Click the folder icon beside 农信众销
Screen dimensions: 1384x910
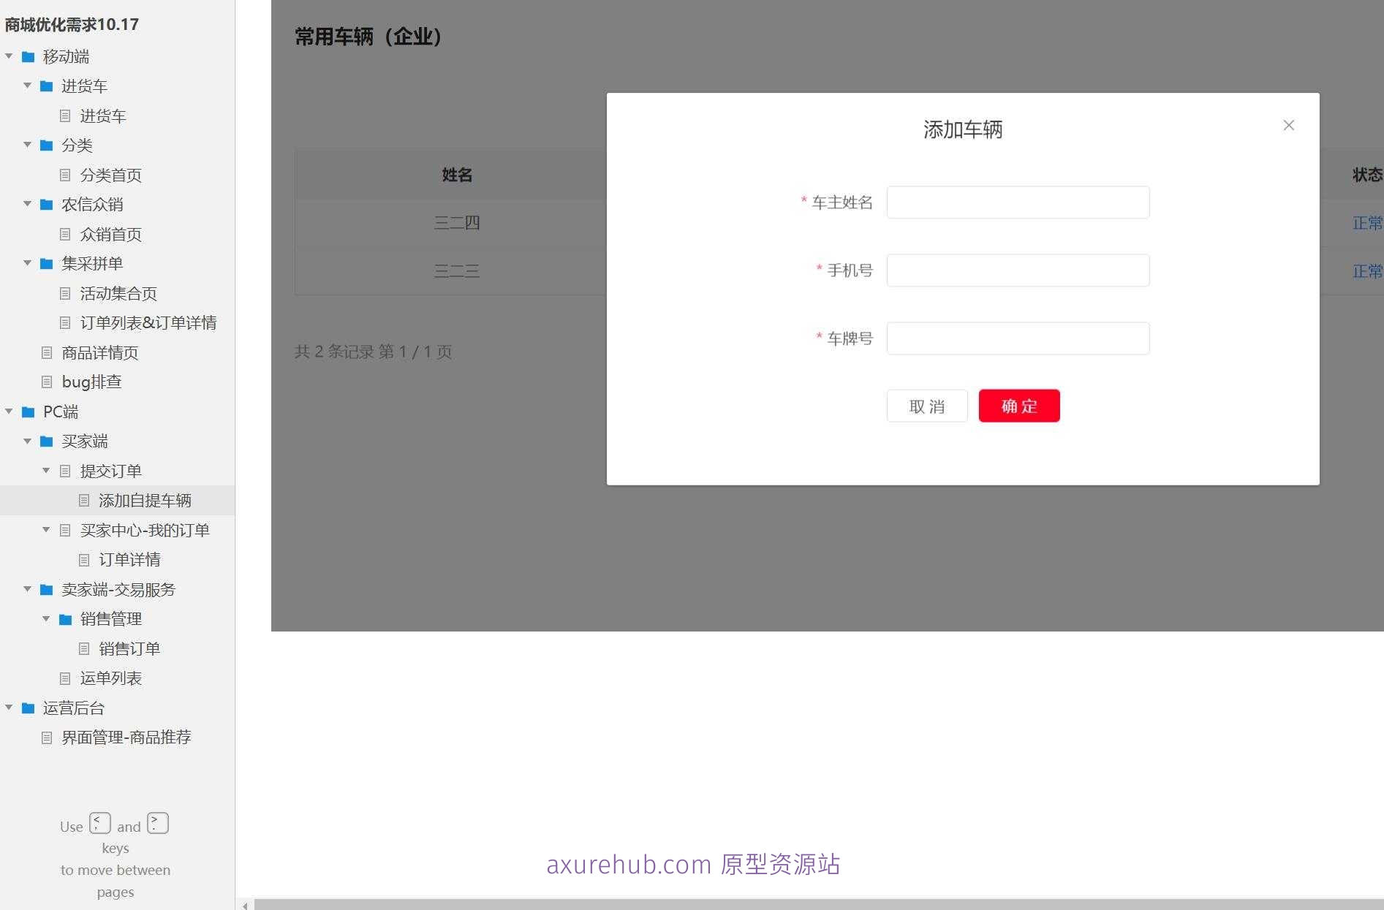[x=45, y=205]
